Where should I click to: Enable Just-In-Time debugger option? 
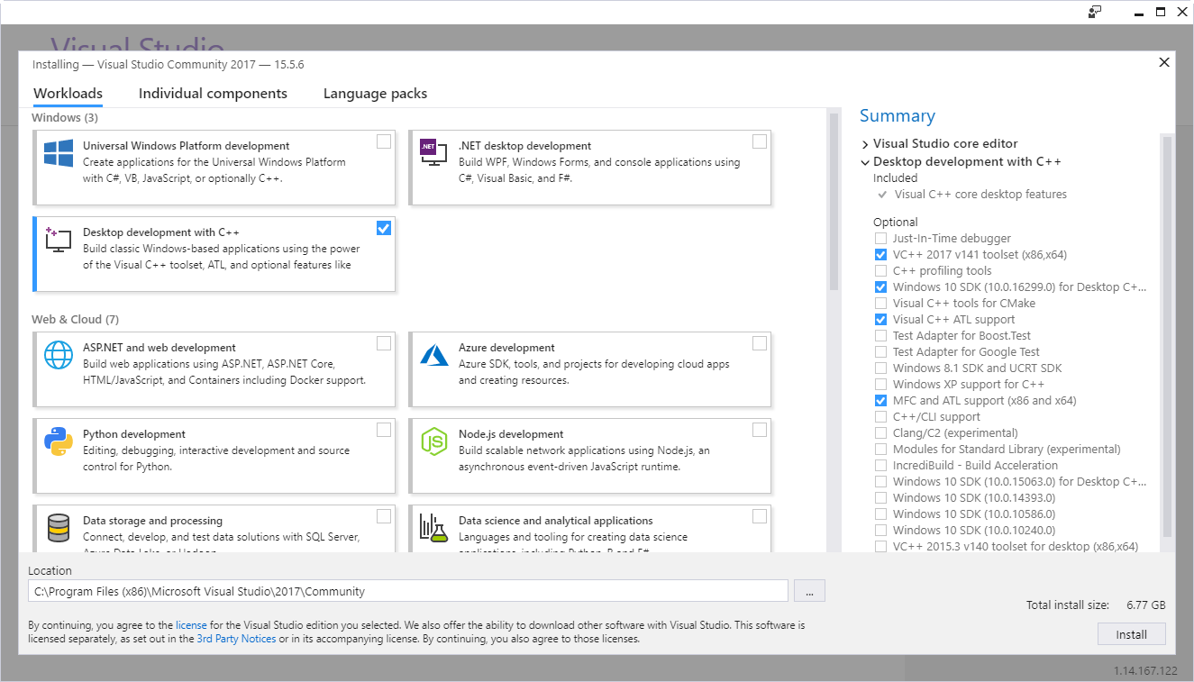(x=880, y=239)
